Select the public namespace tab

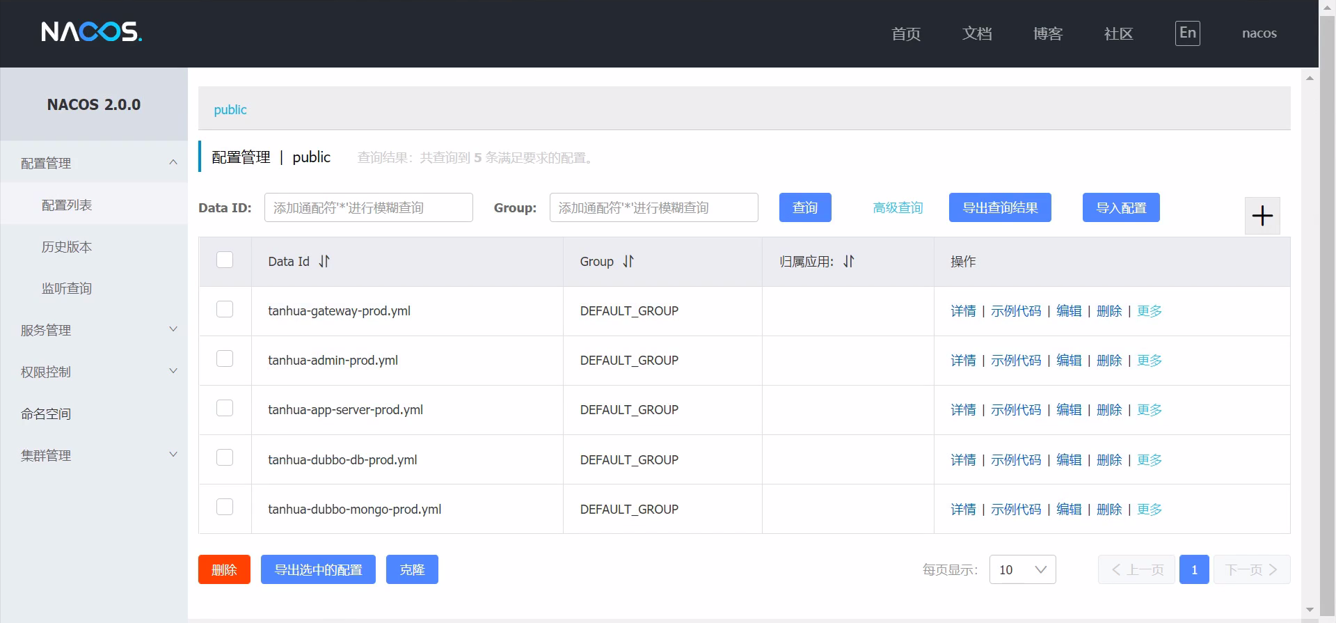(230, 109)
